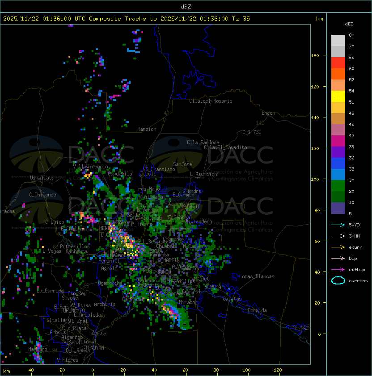Click the 'Uspallata' map label
Viewport: 372px width, 376px height.
click(x=42, y=178)
